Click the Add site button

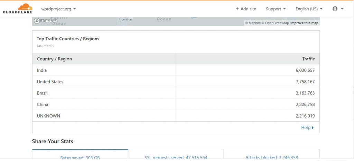click(246, 9)
